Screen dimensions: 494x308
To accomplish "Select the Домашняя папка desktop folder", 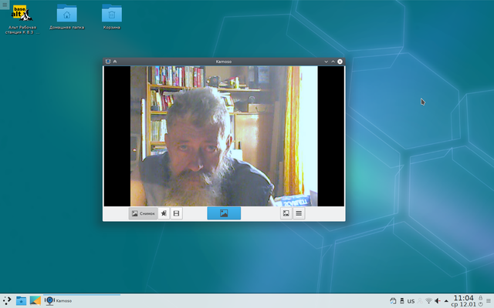I will [x=67, y=17].
